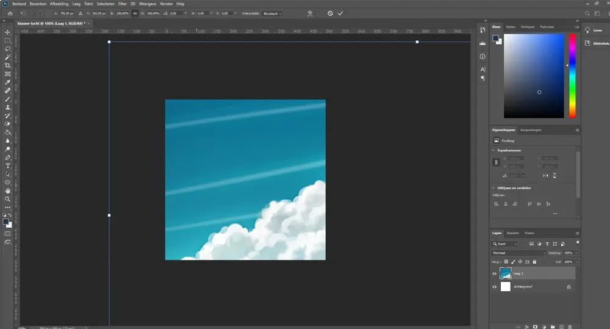This screenshot has width=610, height=329.
Task: Select the Paint Bucket tool
Action: point(7,132)
